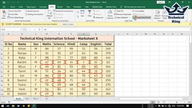Sort ascending A to Z
The width and height of the screenshot is (192, 108).
[x=78, y=12]
